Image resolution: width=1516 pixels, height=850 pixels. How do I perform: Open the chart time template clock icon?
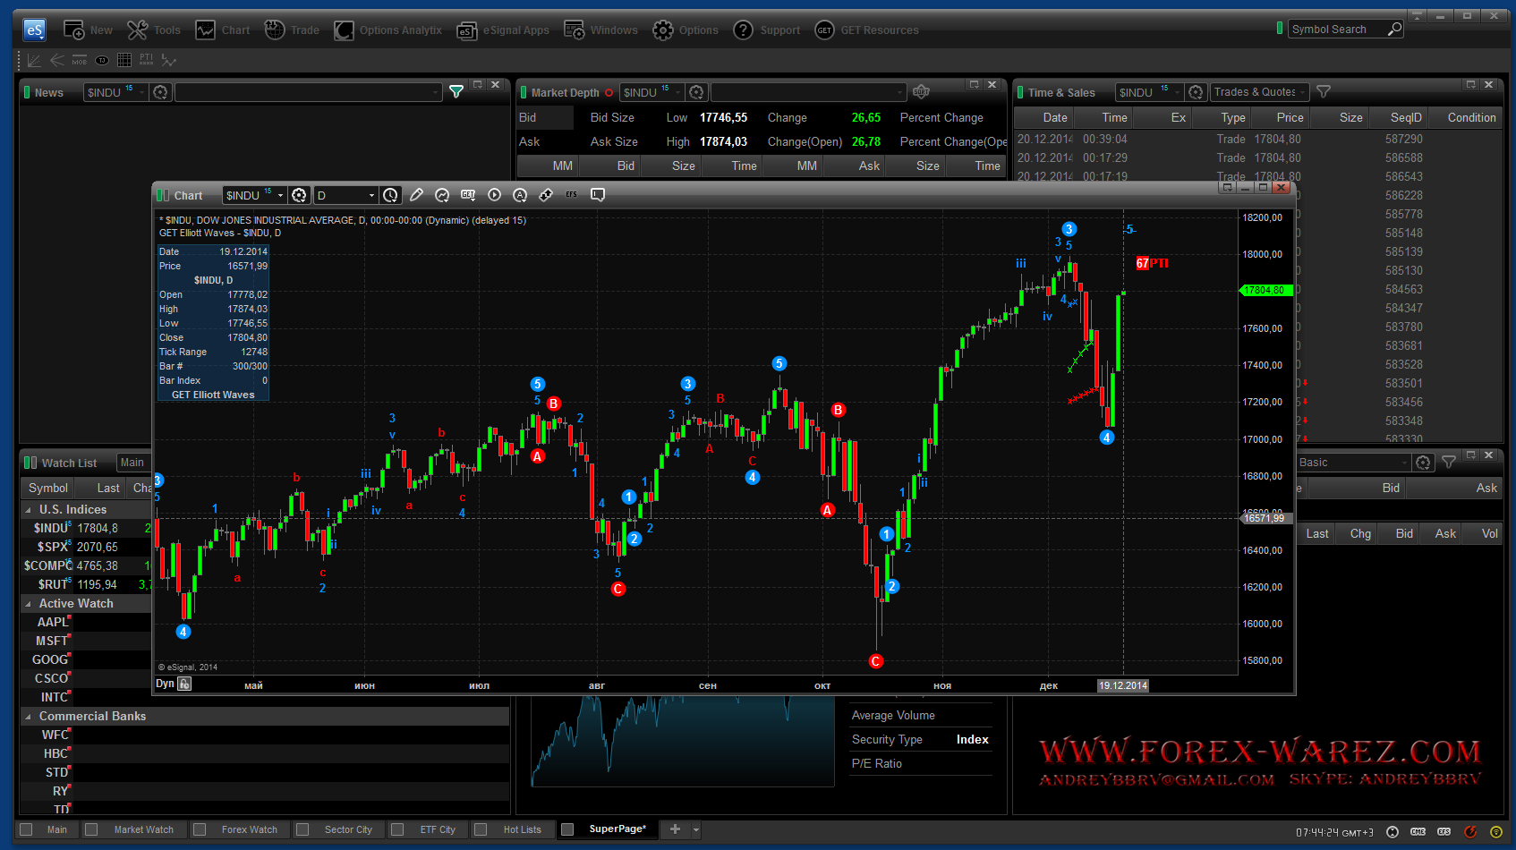coord(390,195)
